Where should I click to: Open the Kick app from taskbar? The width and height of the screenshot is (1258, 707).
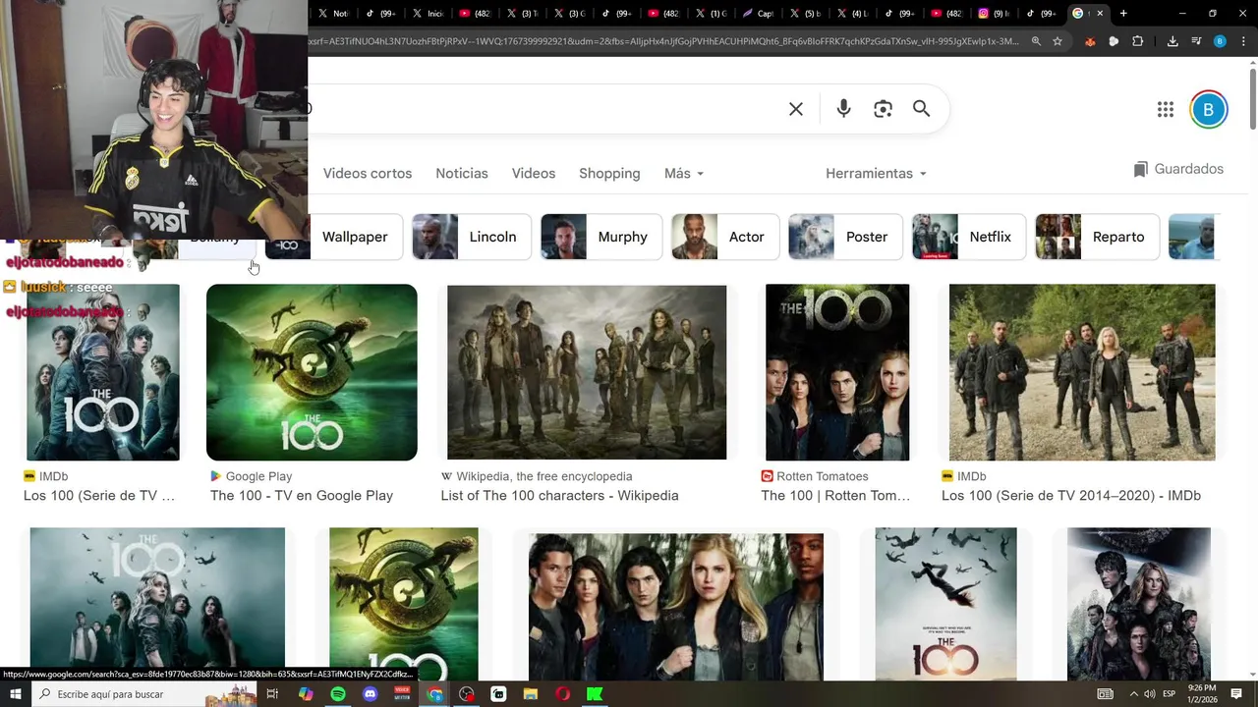(595, 694)
